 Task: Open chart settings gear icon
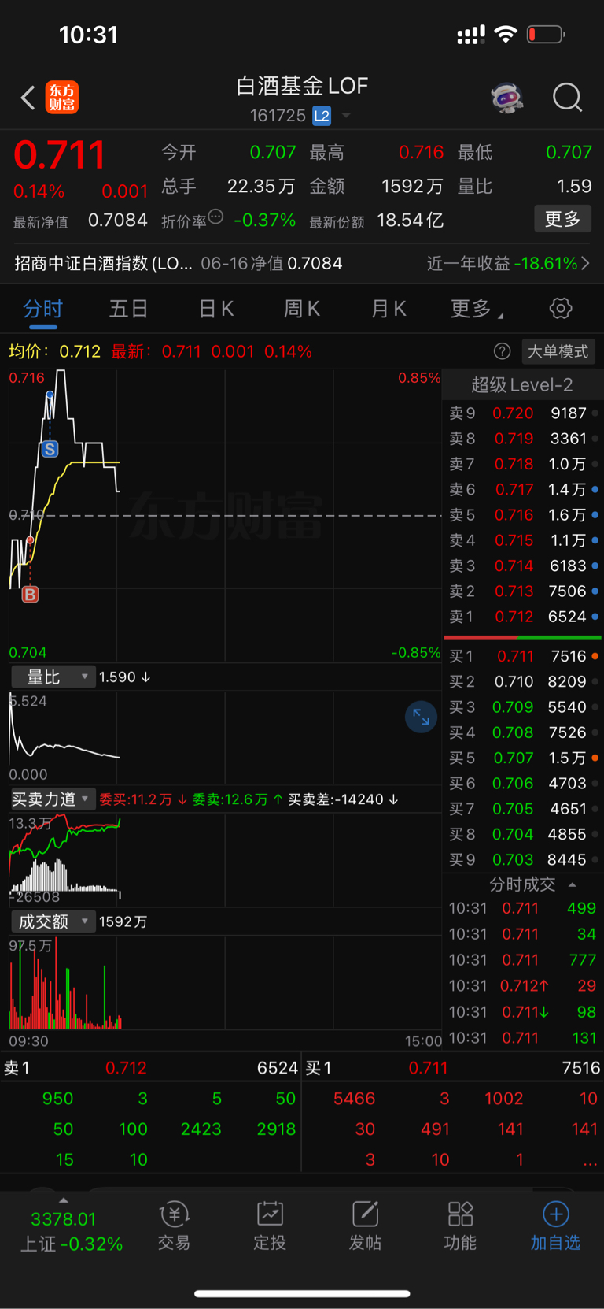tap(561, 308)
